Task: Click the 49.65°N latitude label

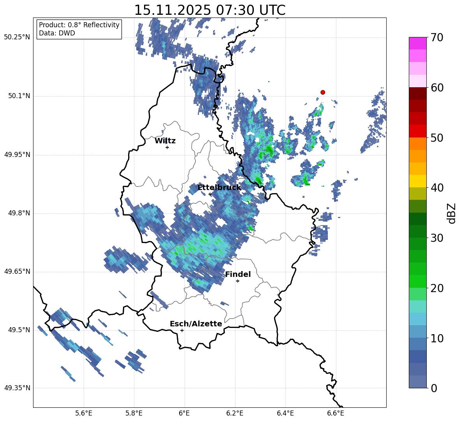Action: [17, 271]
